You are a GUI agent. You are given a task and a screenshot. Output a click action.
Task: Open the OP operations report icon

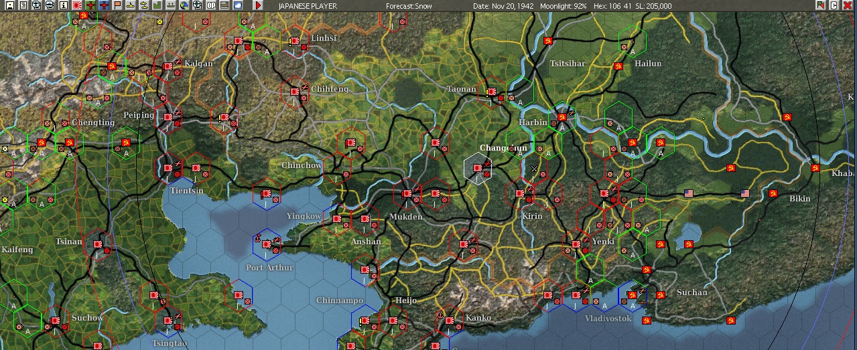point(210,5)
